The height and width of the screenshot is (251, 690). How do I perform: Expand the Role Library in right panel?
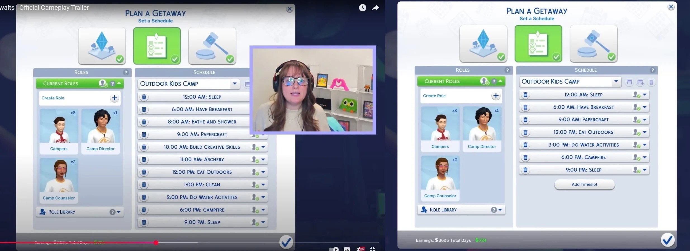click(500, 210)
